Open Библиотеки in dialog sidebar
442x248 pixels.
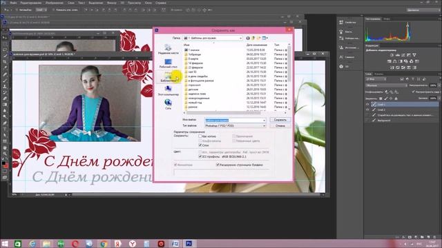click(x=169, y=76)
